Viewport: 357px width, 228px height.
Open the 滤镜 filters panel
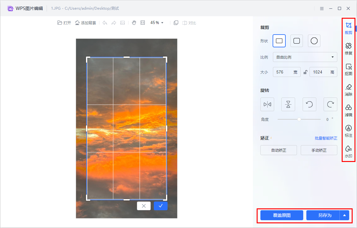pos(348,111)
